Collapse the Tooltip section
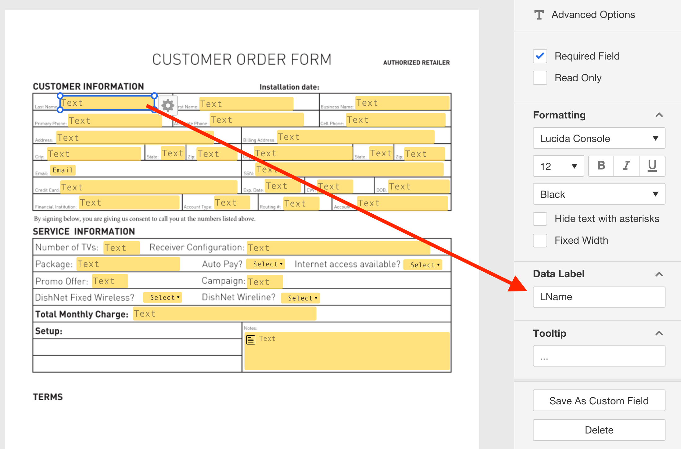 (x=659, y=333)
